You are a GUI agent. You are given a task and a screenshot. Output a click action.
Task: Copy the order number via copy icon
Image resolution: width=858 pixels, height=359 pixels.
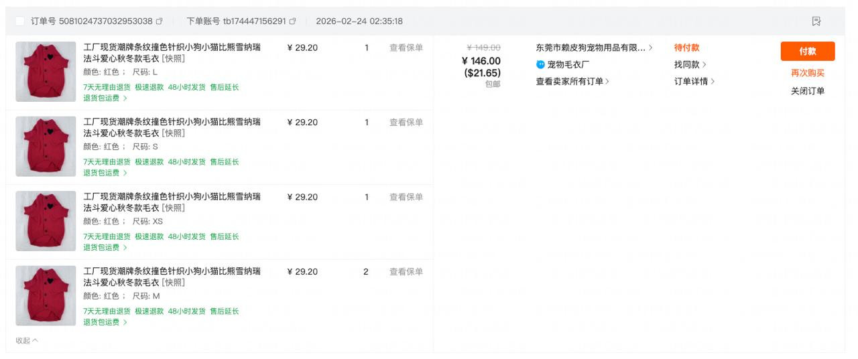coord(160,21)
